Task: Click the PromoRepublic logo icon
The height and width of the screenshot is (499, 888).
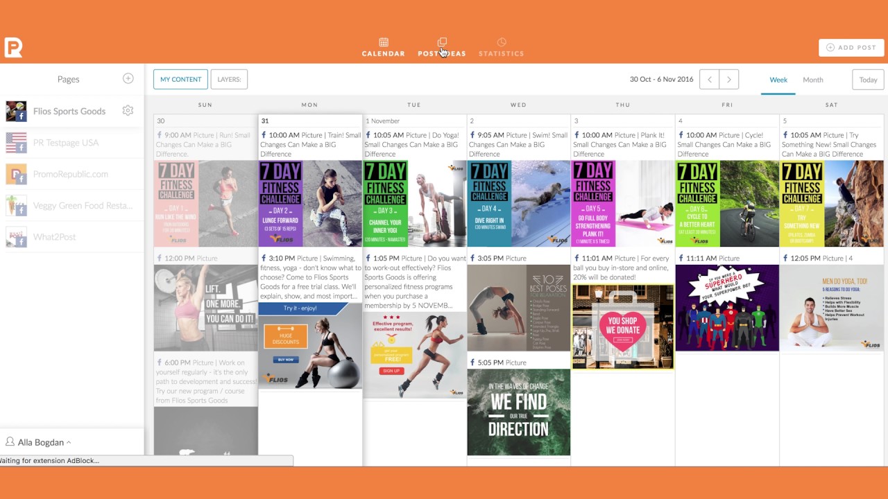Action: point(13,47)
